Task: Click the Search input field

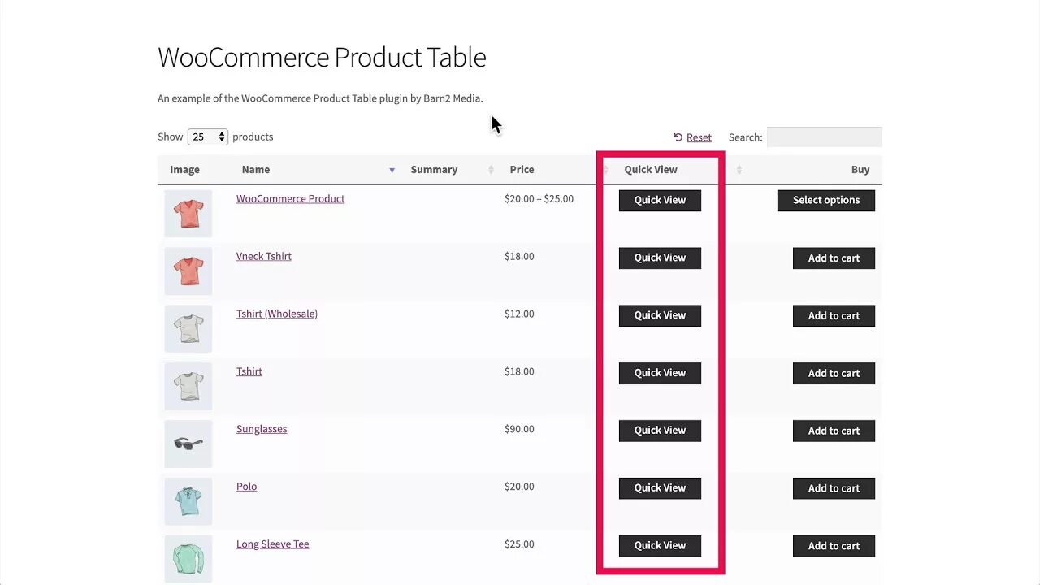Action: [x=824, y=137]
